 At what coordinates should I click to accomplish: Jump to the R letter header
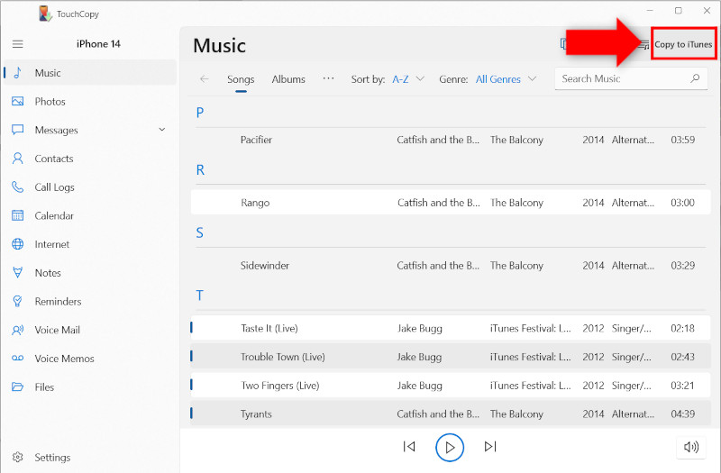point(200,169)
